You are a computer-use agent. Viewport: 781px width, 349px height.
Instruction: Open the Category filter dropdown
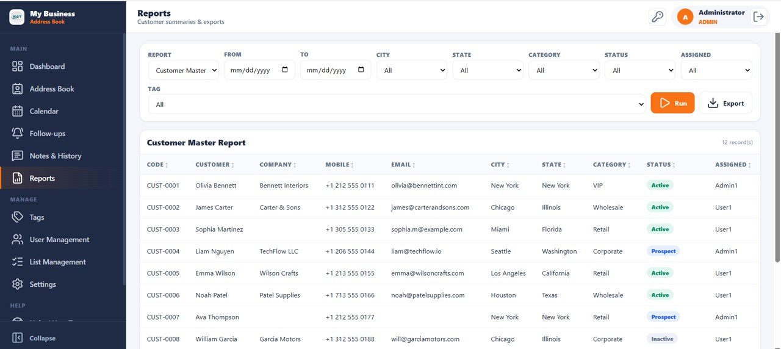pyautogui.click(x=564, y=70)
